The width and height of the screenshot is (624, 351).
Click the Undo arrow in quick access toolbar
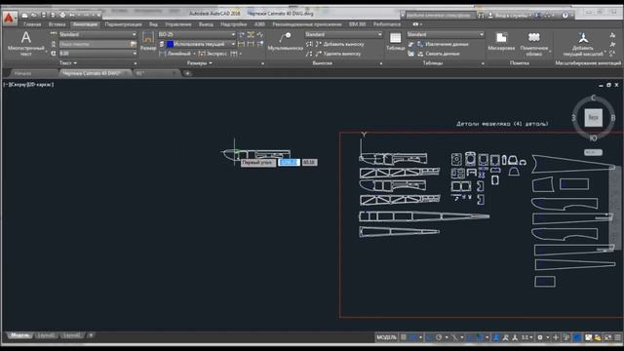[72, 16]
